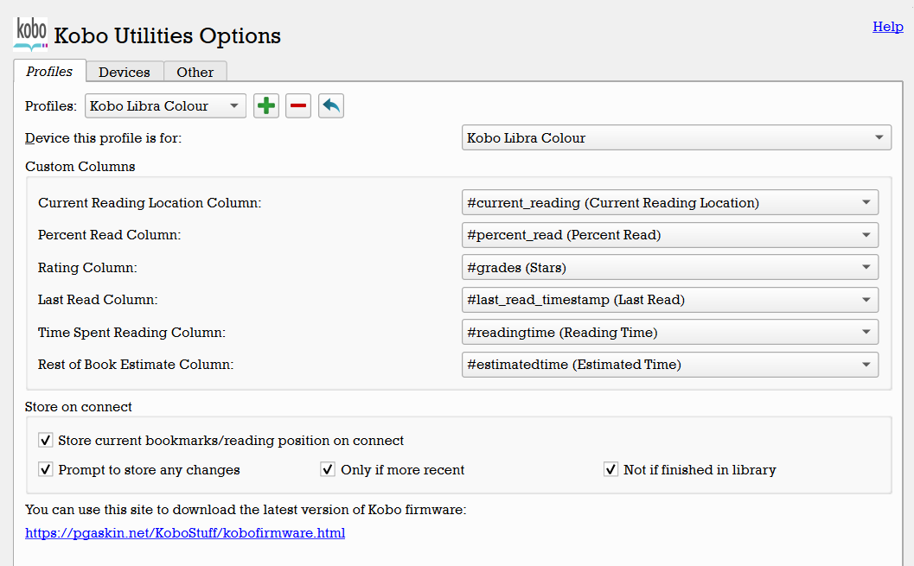Screen dimensions: 914x566
Task: Expand Rest of Book Estimate Column dropdown
Action: pos(670,365)
